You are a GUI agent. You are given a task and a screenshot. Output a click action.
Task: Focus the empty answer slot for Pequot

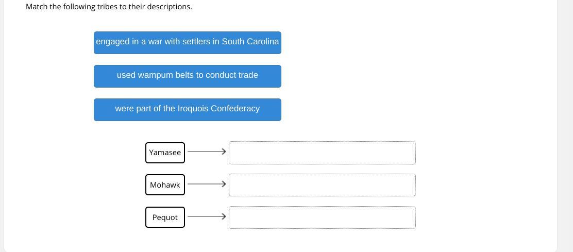322,217
